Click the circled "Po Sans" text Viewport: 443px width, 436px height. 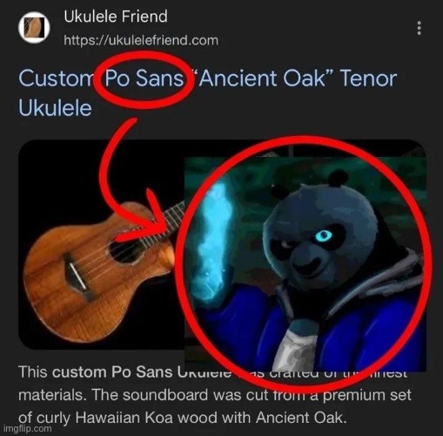click(144, 78)
